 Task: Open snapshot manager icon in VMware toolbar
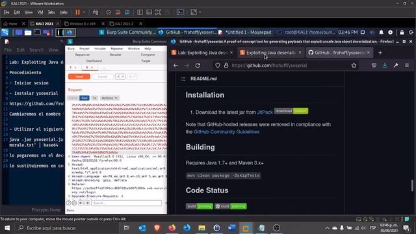127,12
